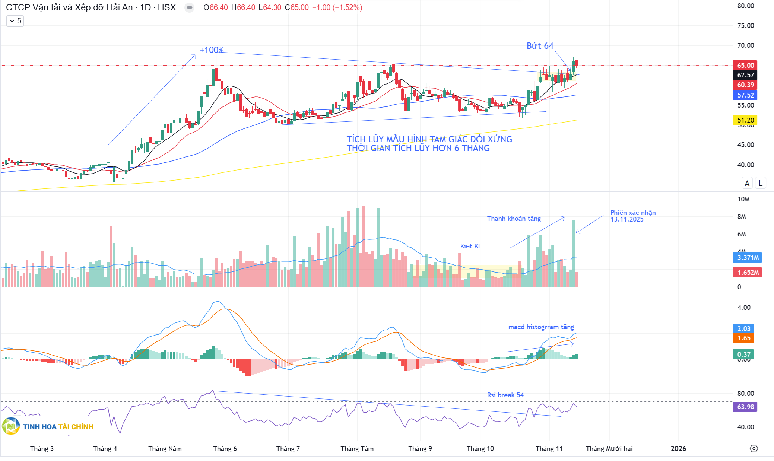Click the yellow 51.20 price label
The width and height of the screenshot is (774, 461).
click(x=745, y=120)
